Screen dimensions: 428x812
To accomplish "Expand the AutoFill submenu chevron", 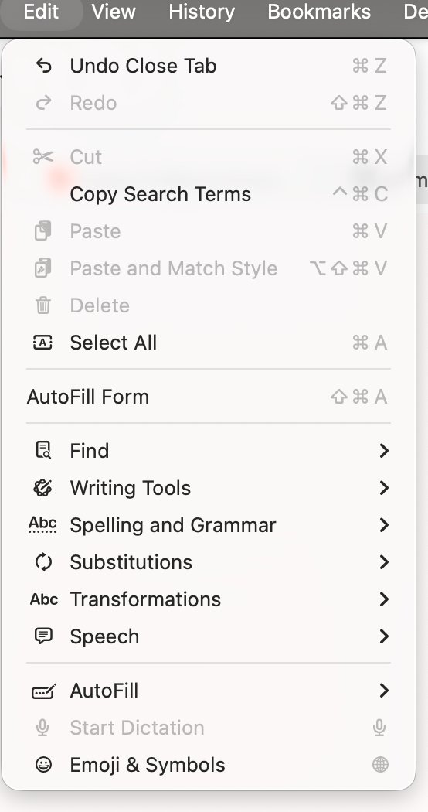I will [383, 691].
